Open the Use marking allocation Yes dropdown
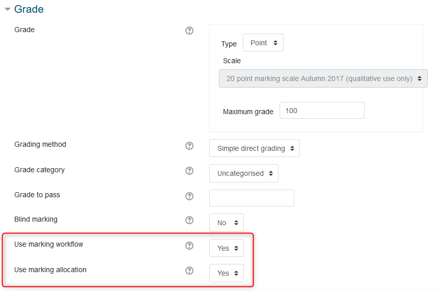Screen dimensions: 443x291 pos(227,273)
